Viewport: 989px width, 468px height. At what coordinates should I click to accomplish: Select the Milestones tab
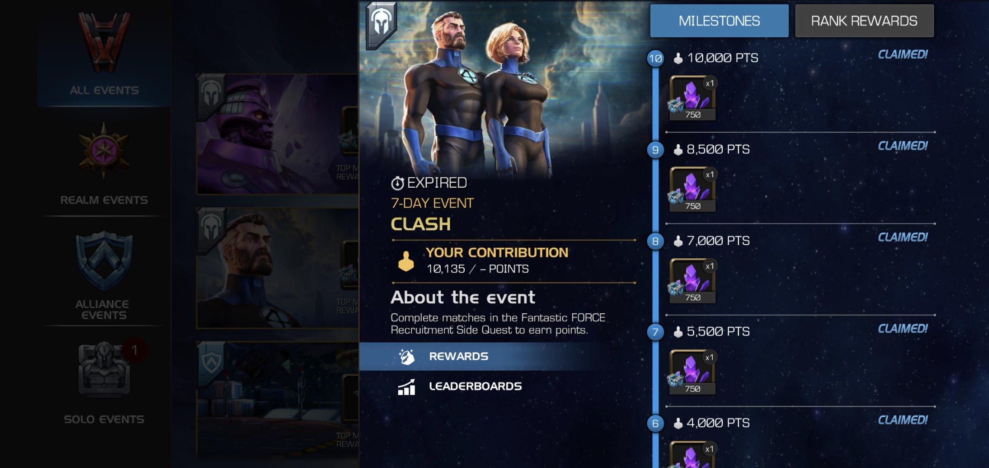pos(719,21)
